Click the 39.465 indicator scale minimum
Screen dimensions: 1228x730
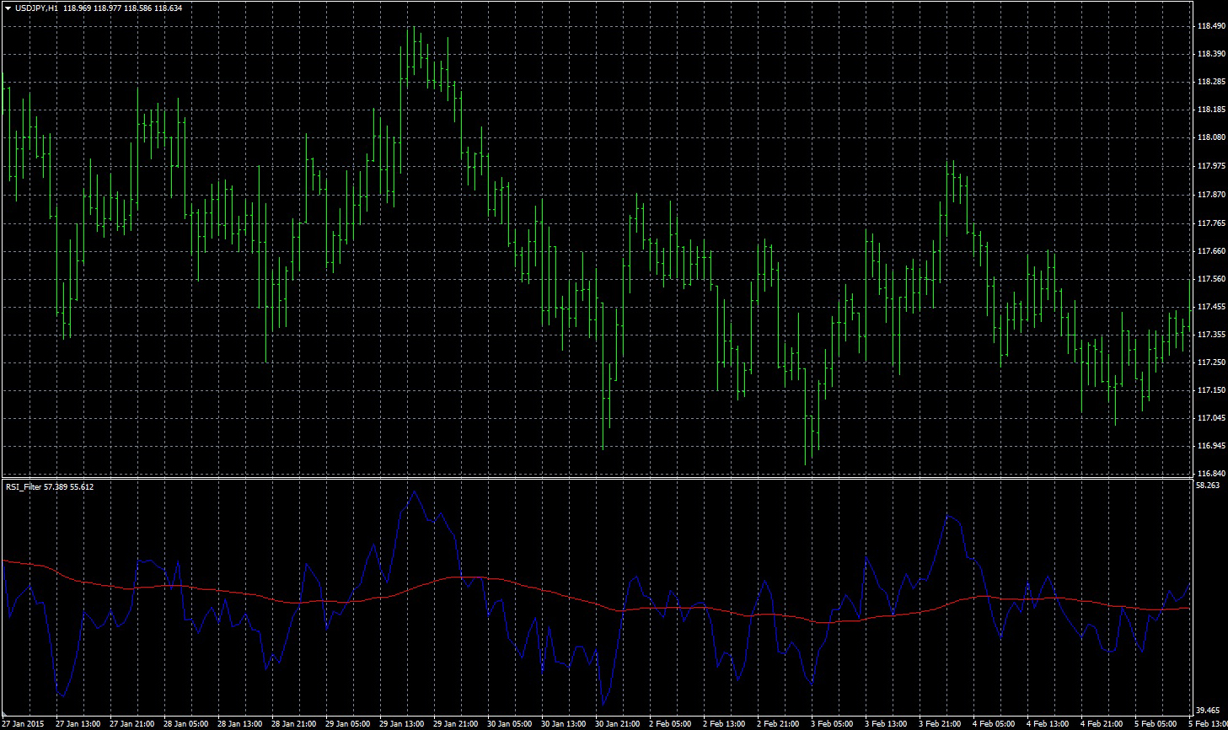(x=1208, y=711)
